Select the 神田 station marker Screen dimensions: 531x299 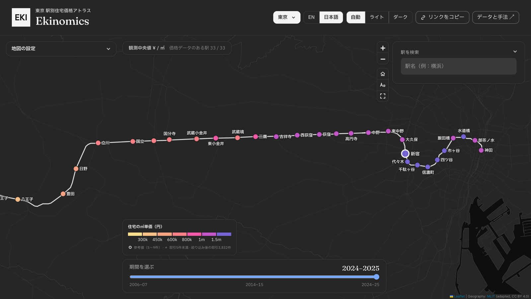(481, 150)
